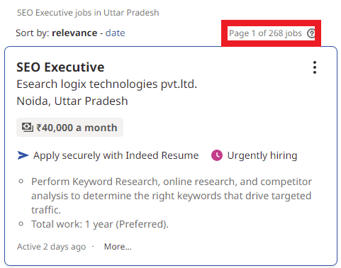Select relevance sort option
Screen dimensions: 341x268
point(74,33)
